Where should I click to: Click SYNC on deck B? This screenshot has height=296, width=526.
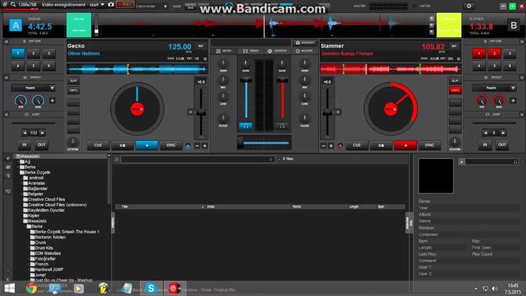point(430,145)
